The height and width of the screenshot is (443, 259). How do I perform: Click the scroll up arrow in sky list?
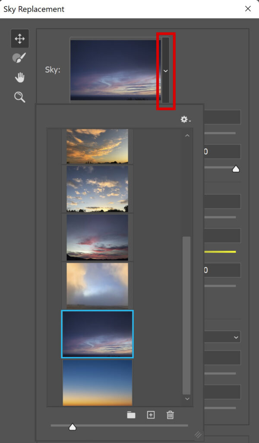187,136
